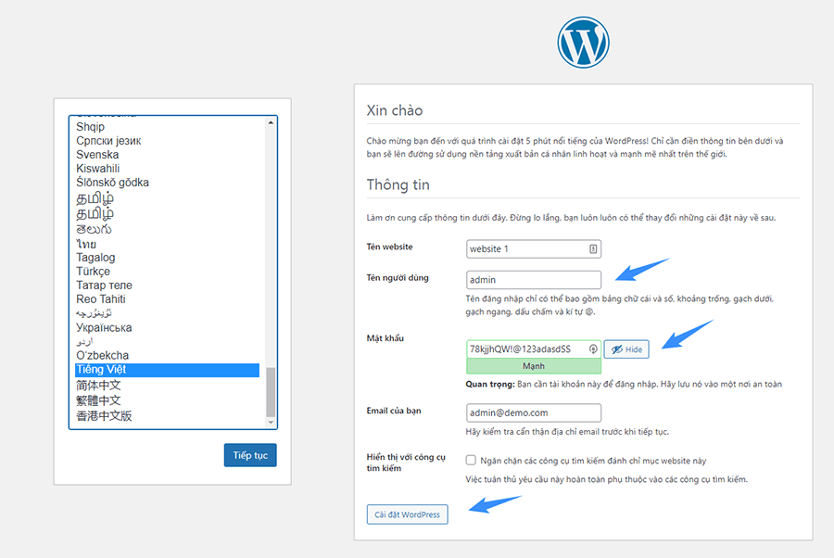Choose 简体中文 from the list
The image size is (834, 558).
pos(98,386)
